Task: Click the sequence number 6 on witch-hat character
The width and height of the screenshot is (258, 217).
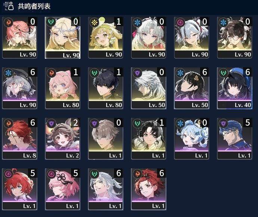Action: (x=33, y=72)
